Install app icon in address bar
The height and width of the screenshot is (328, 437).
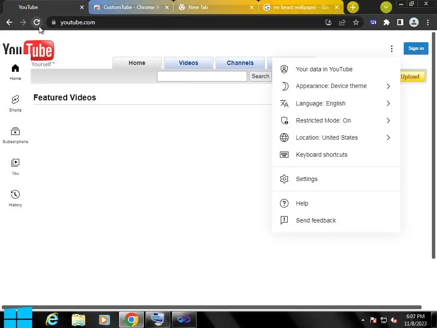[x=329, y=22]
